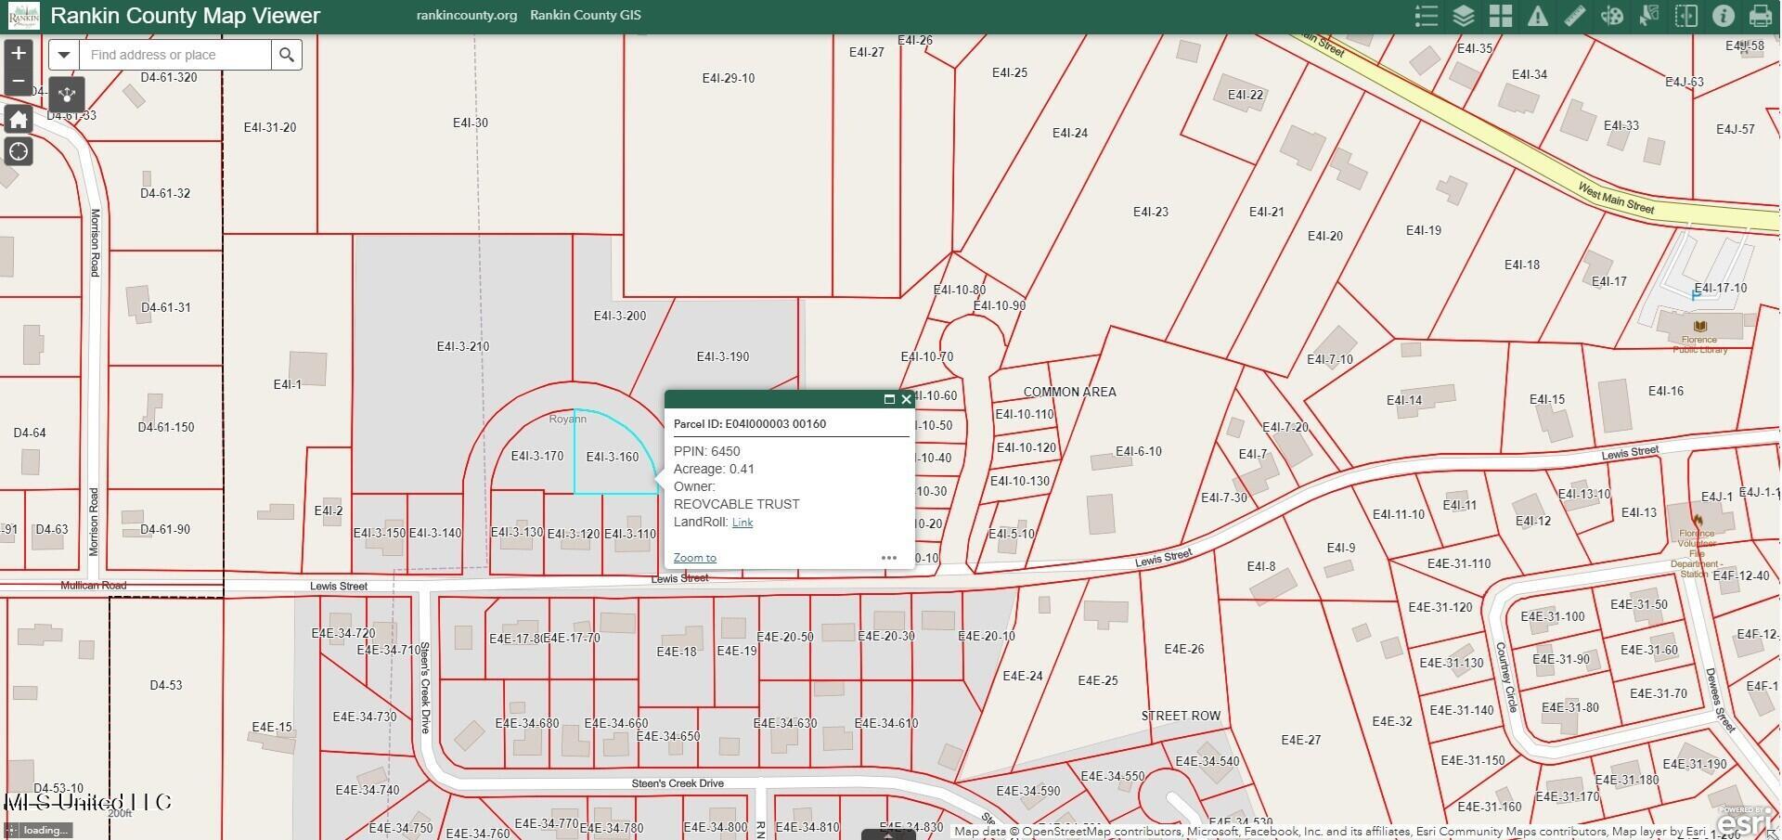This screenshot has height=840, width=1782.
Task: Open the Swipe layer tool
Action: pyautogui.click(x=1685, y=16)
